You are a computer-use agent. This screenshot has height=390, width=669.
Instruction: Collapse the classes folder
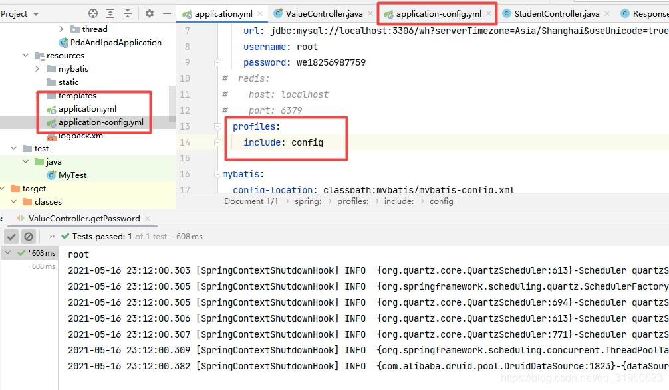click(x=14, y=201)
